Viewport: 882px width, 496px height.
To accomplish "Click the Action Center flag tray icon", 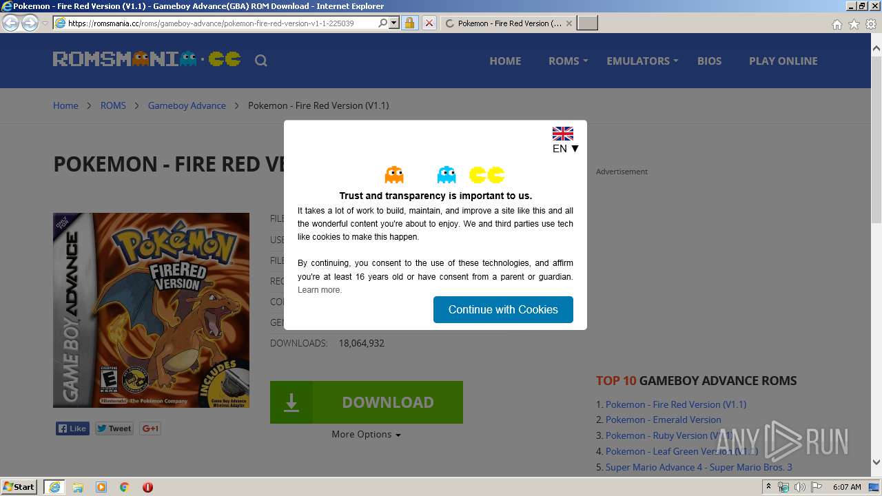I will pos(816,487).
